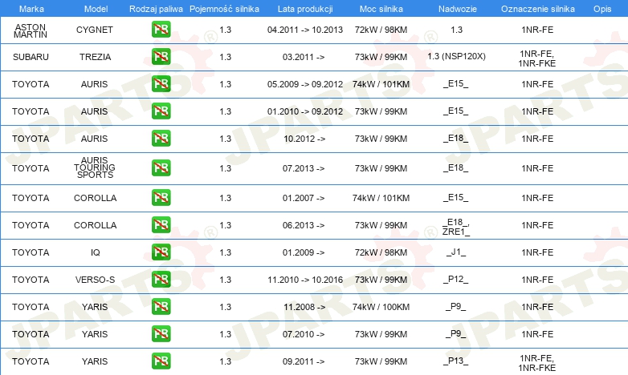Click the Model column header
The width and height of the screenshot is (628, 375).
pyautogui.click(x=96, y=9)
